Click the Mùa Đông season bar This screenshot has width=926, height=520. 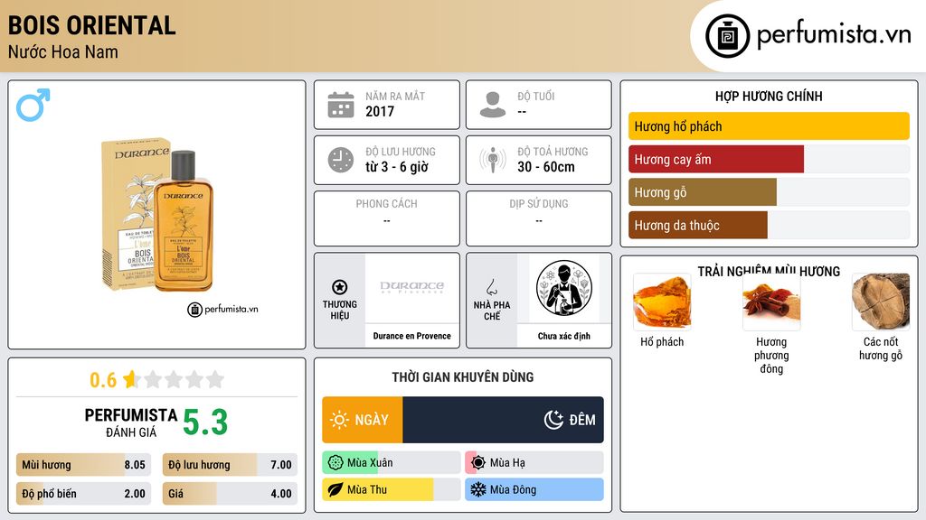534,489
